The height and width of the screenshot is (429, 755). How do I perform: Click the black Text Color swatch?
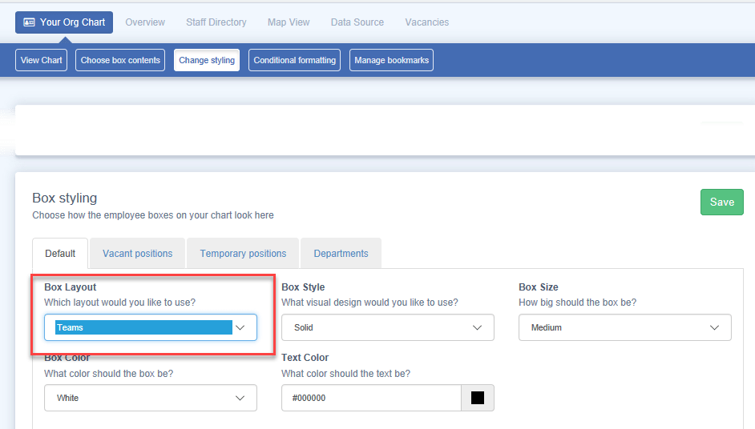[x=478, y=398]
